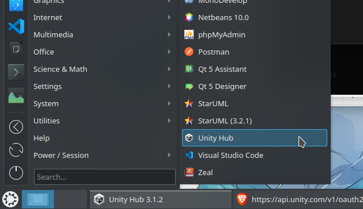363x209 pixels.
Task: Click the StarUML (3.2.1) star icon
Action: (x=189, y=121)
